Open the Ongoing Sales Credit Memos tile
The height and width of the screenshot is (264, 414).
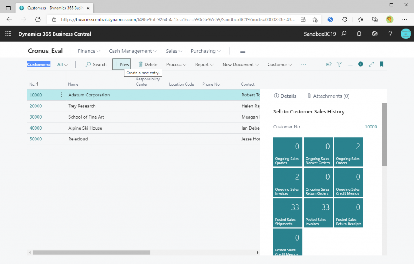(x=349, y=182)
